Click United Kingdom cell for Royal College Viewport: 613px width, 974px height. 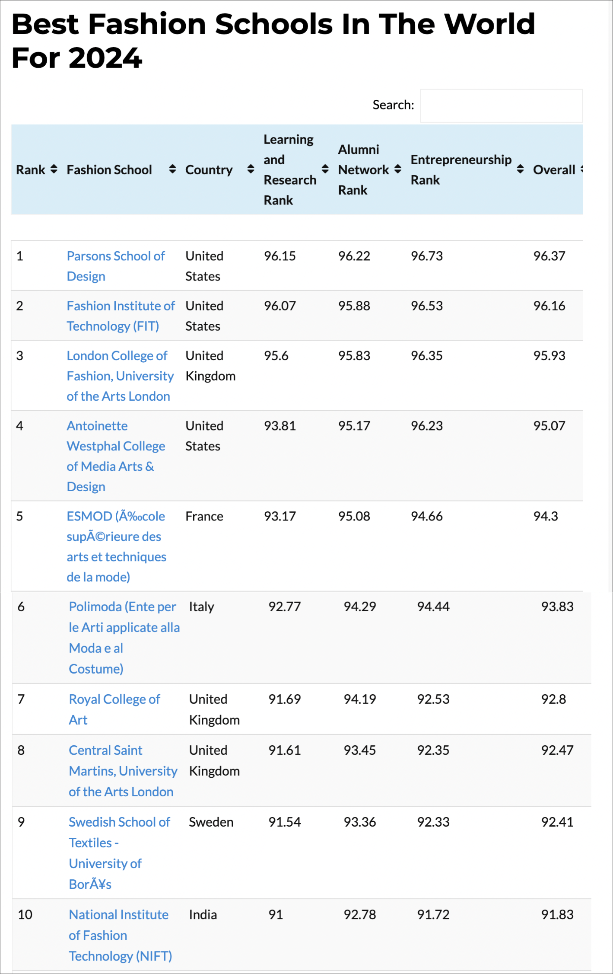point(214,709)
